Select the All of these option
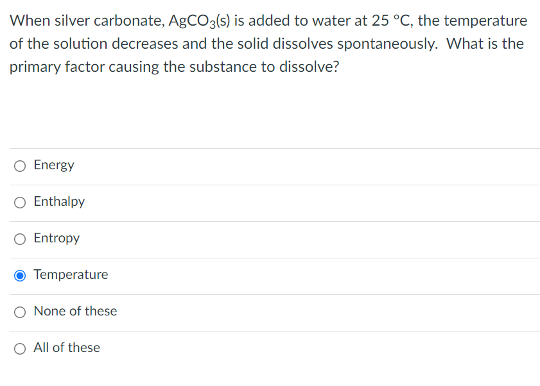This screenshot has width=540, height=386. pos(20,348)
